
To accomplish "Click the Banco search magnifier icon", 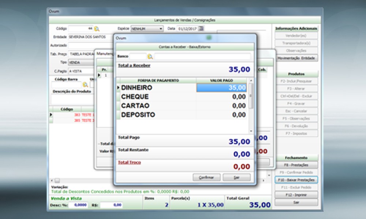I will [x=150, y=57].
